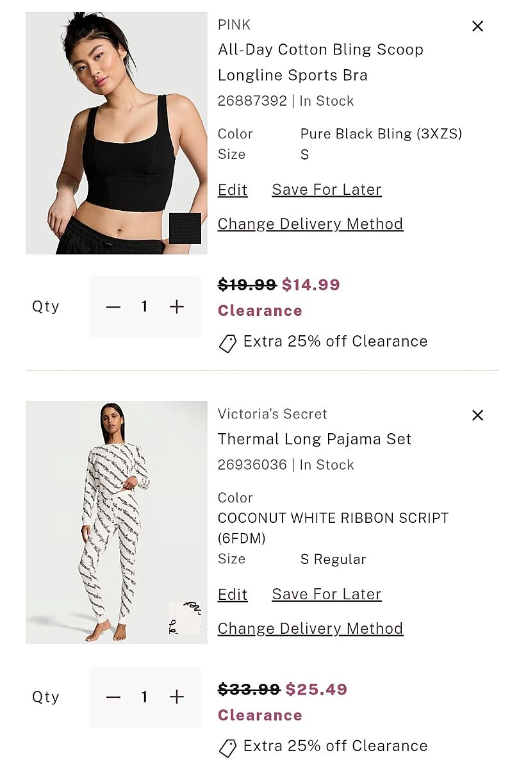The width and height of the screenshot is (519, 769).
Task: Remove the Thermal Long Pajama Set item
Action: click(x=477, y=415)
